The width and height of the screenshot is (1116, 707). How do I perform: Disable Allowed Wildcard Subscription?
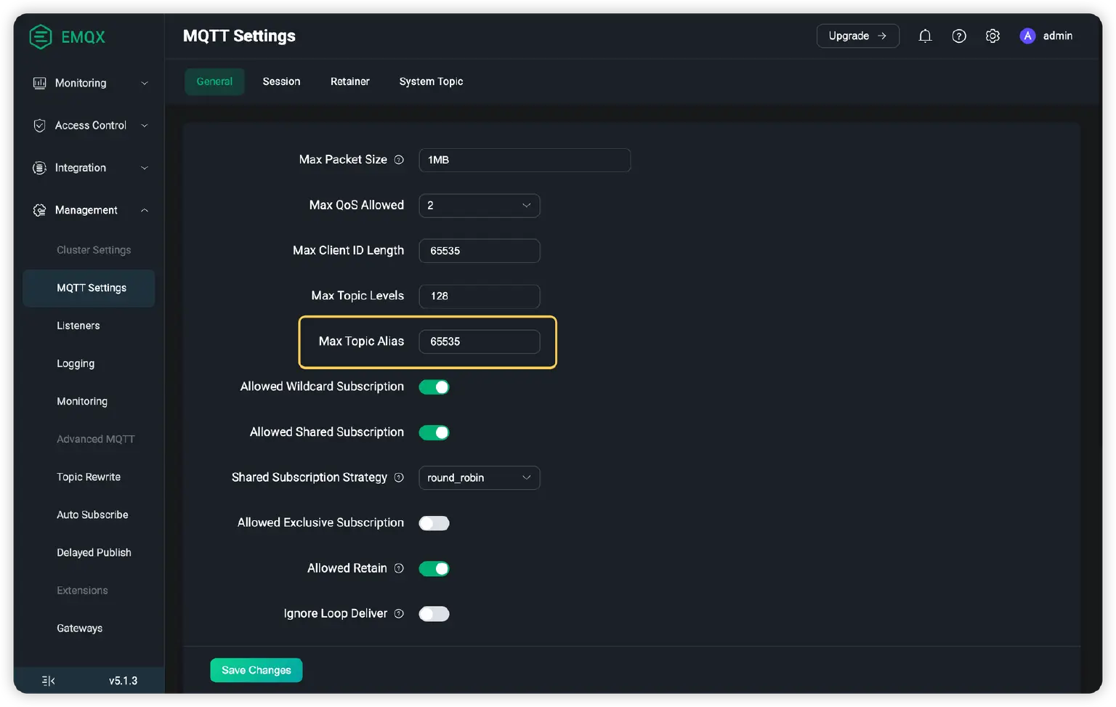434,387
